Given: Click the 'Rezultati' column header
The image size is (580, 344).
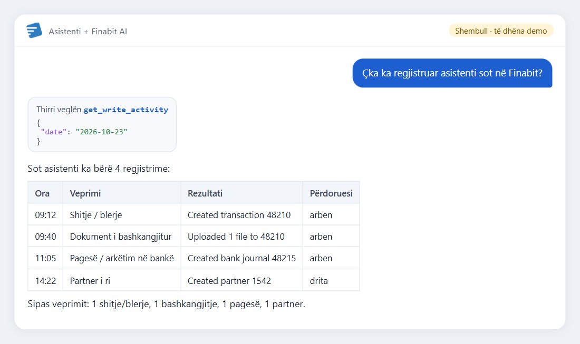Looking at the screenshot, I should (x=241, y=193).
